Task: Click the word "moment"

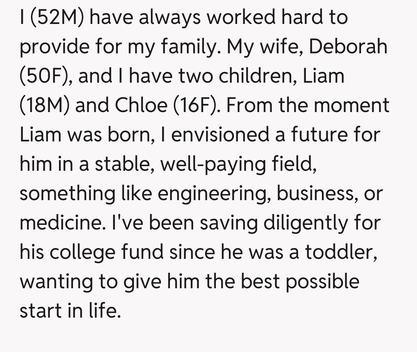Action: (x=351, y=105)
